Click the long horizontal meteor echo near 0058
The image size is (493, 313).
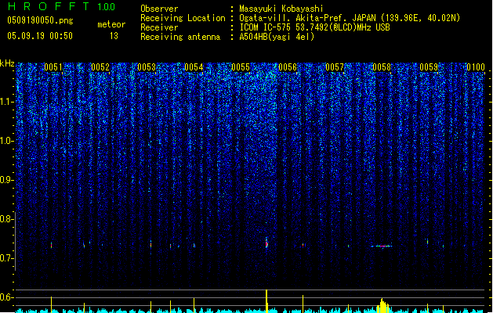click(382, 246)
